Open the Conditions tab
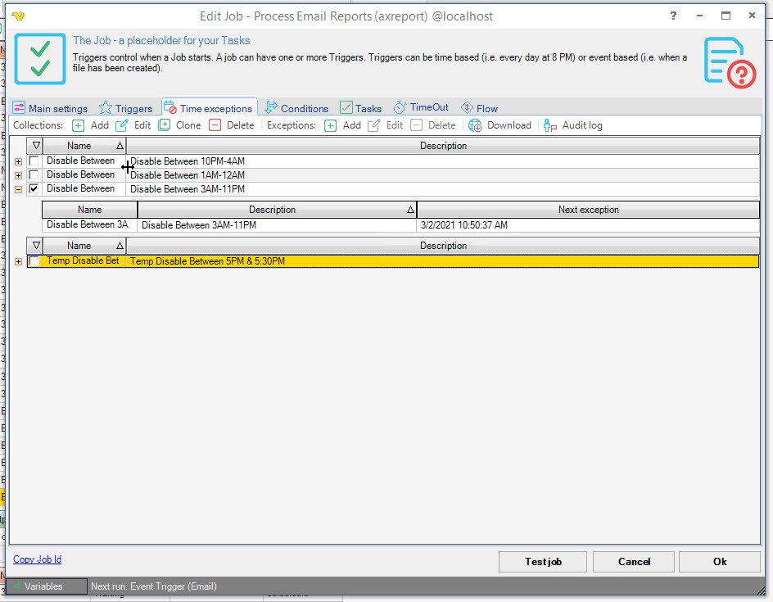The width and height of the screenshot is (773, 602). point(296,108)
